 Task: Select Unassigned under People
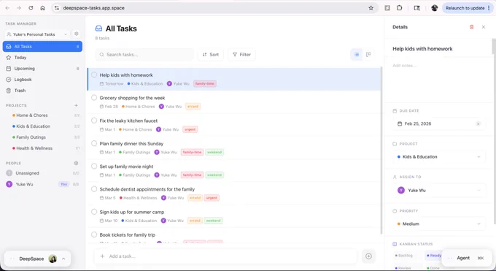click(42, 173)
